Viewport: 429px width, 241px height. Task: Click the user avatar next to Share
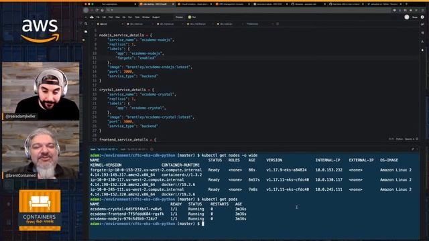pos(407,17)
